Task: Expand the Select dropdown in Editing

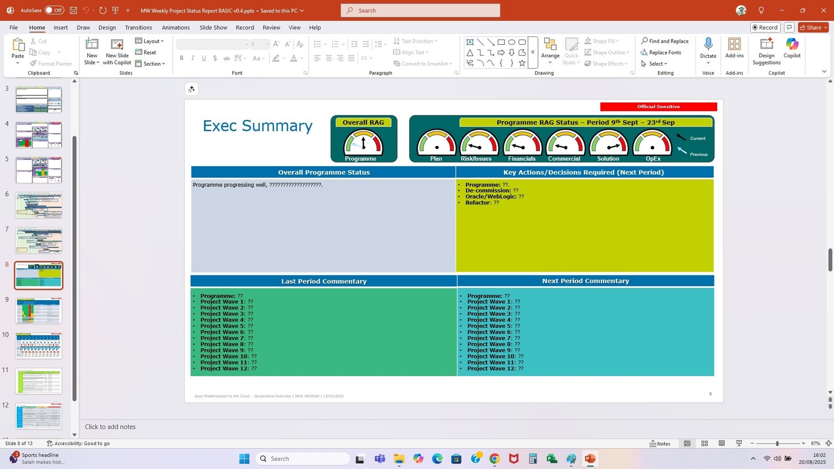Action: [x=655, y=64]
